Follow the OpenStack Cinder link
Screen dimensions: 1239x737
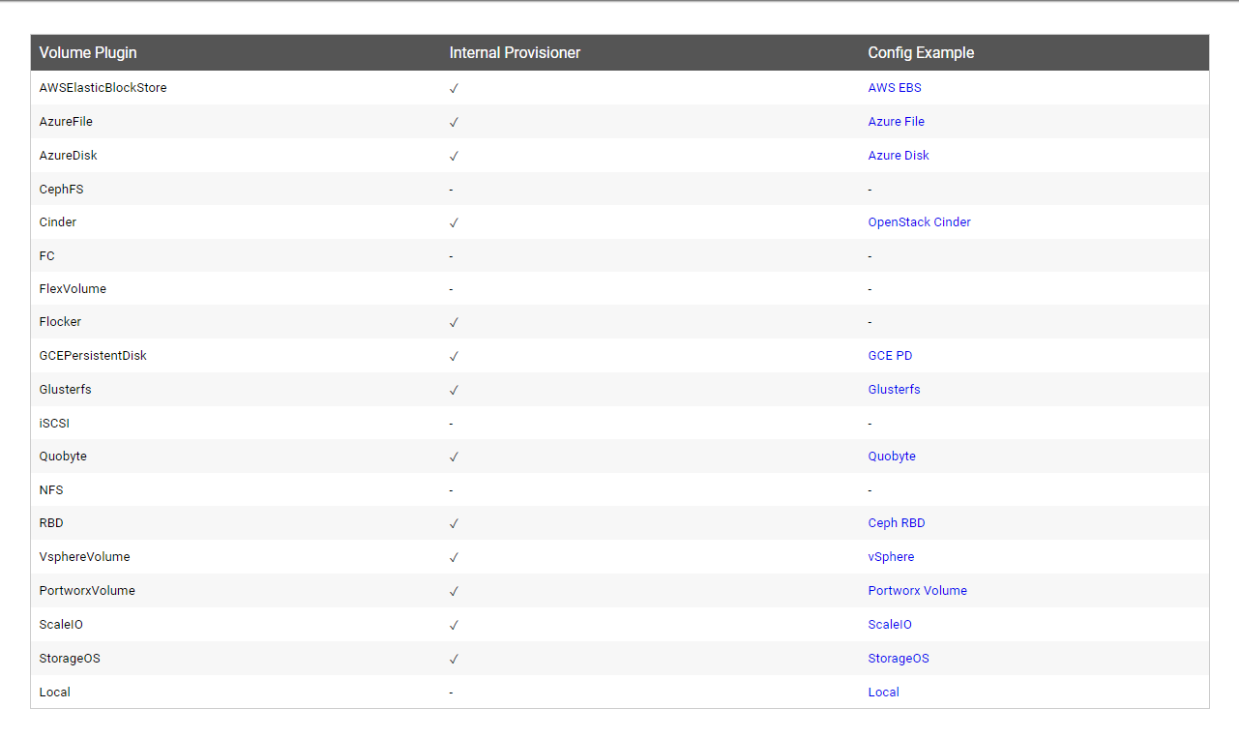click(920, 222)
